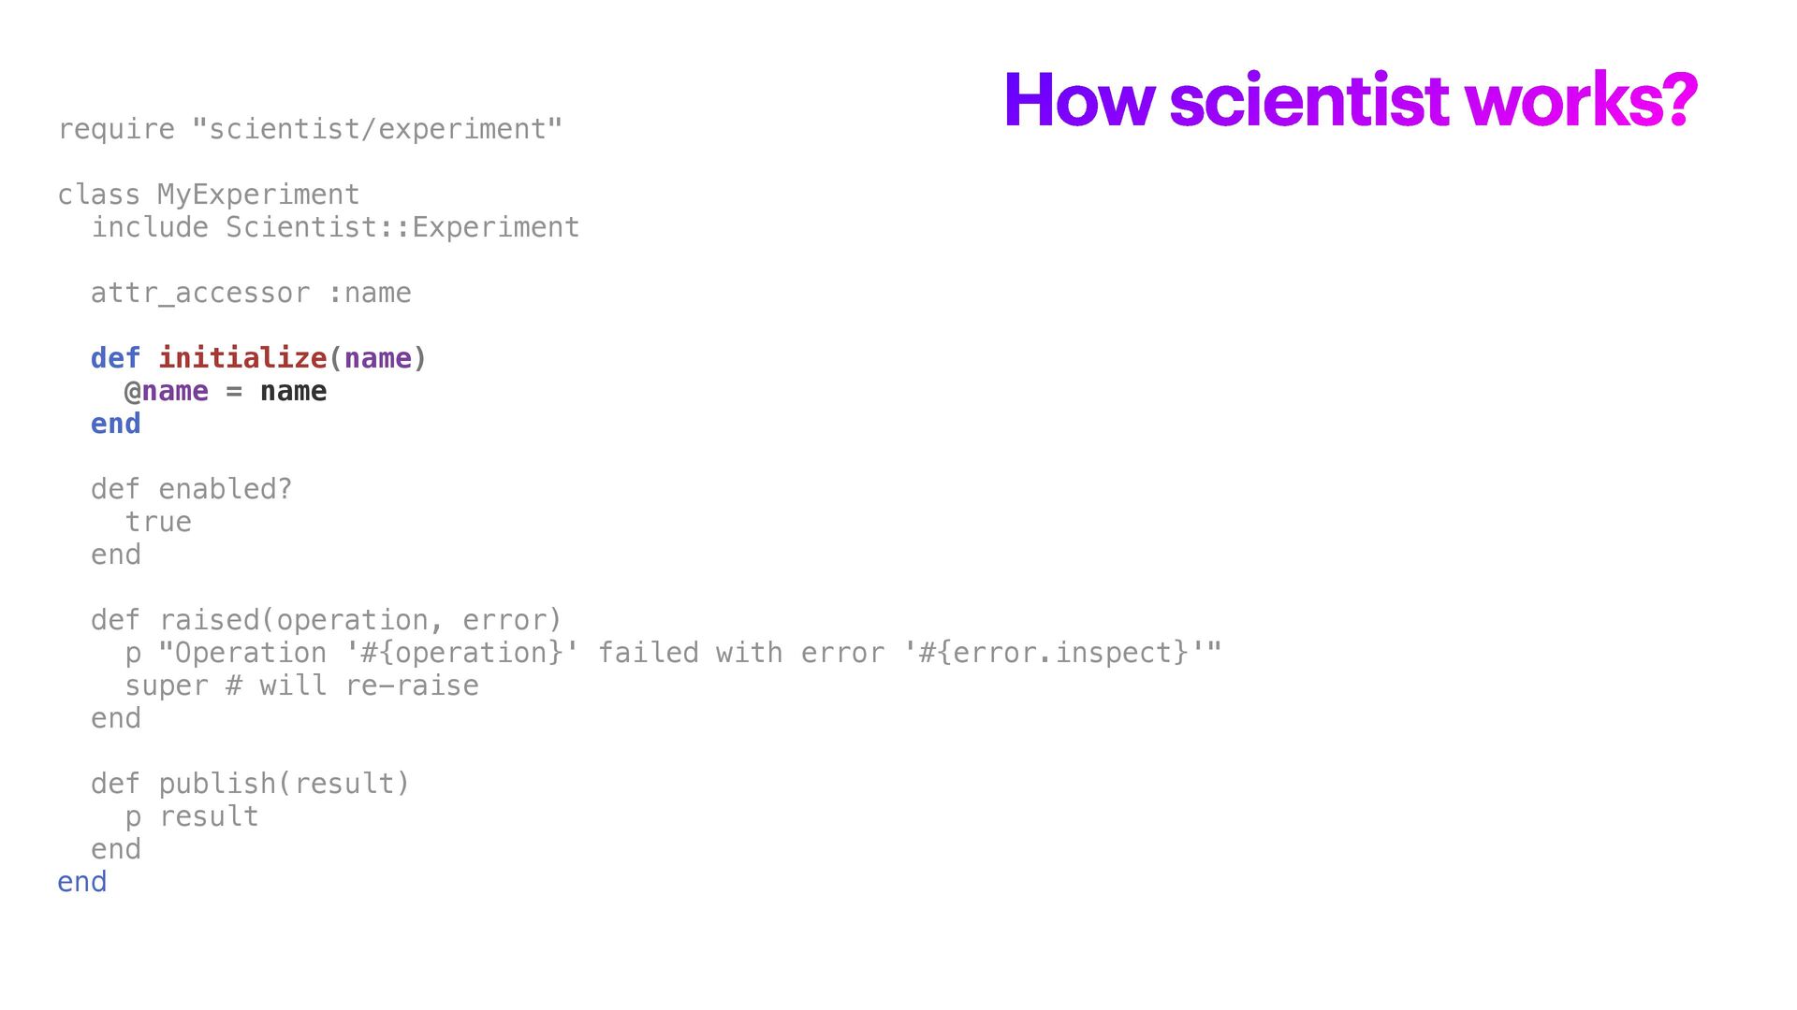
Task: Click the 'attr_accessor :name' line
Action: click(251, 293)
